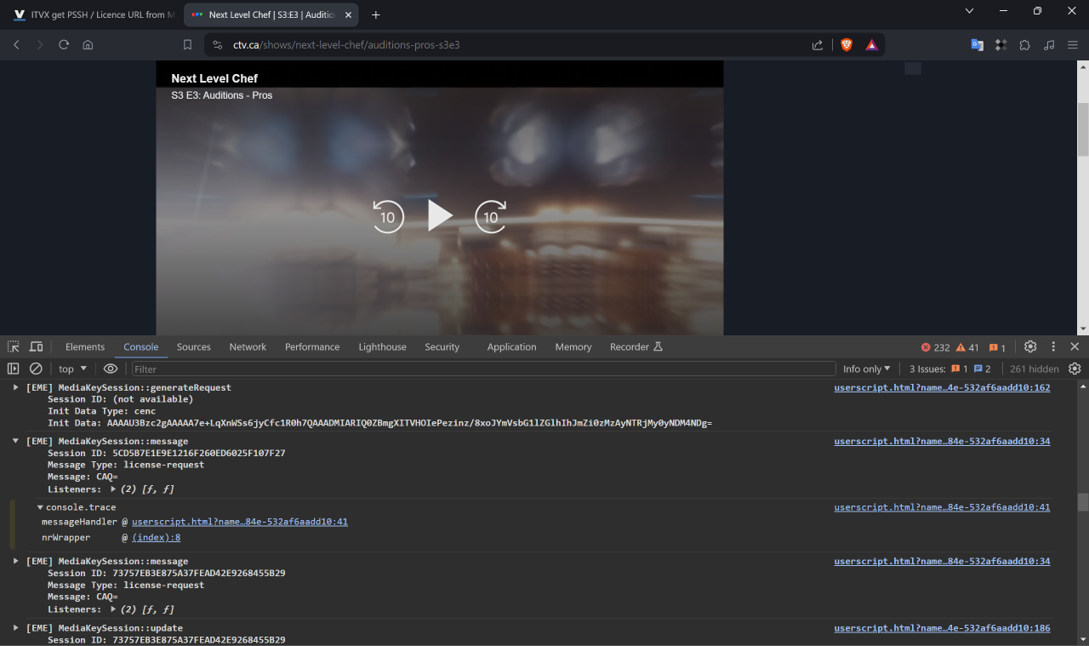The width and height of the screenshot is (1089, 646).
Task: Open the DevTools more options menu
Action: point(1053,346)
